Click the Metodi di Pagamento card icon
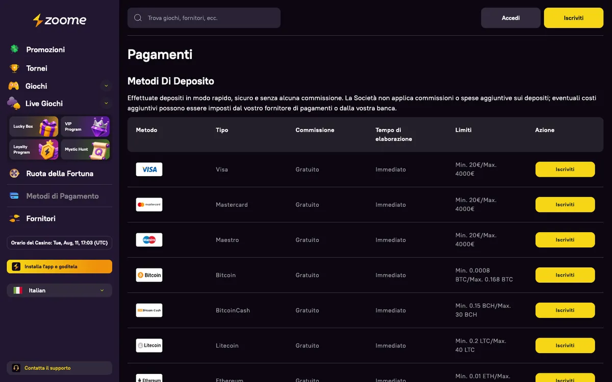Image resolution: width=612 pixels, height=382 pixels. [x=15, y=196]
